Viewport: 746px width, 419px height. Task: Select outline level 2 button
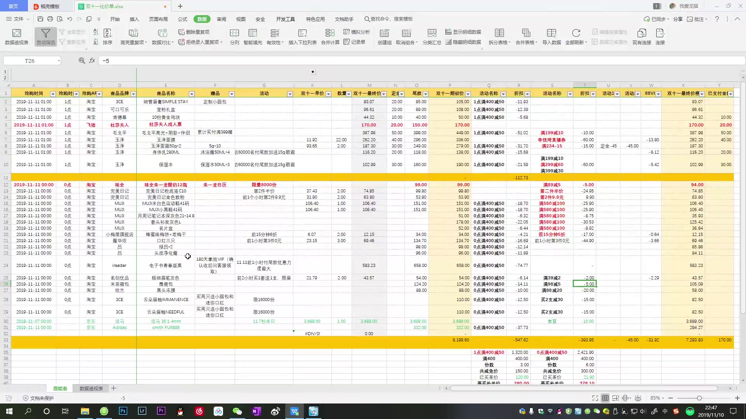point(5,78)
